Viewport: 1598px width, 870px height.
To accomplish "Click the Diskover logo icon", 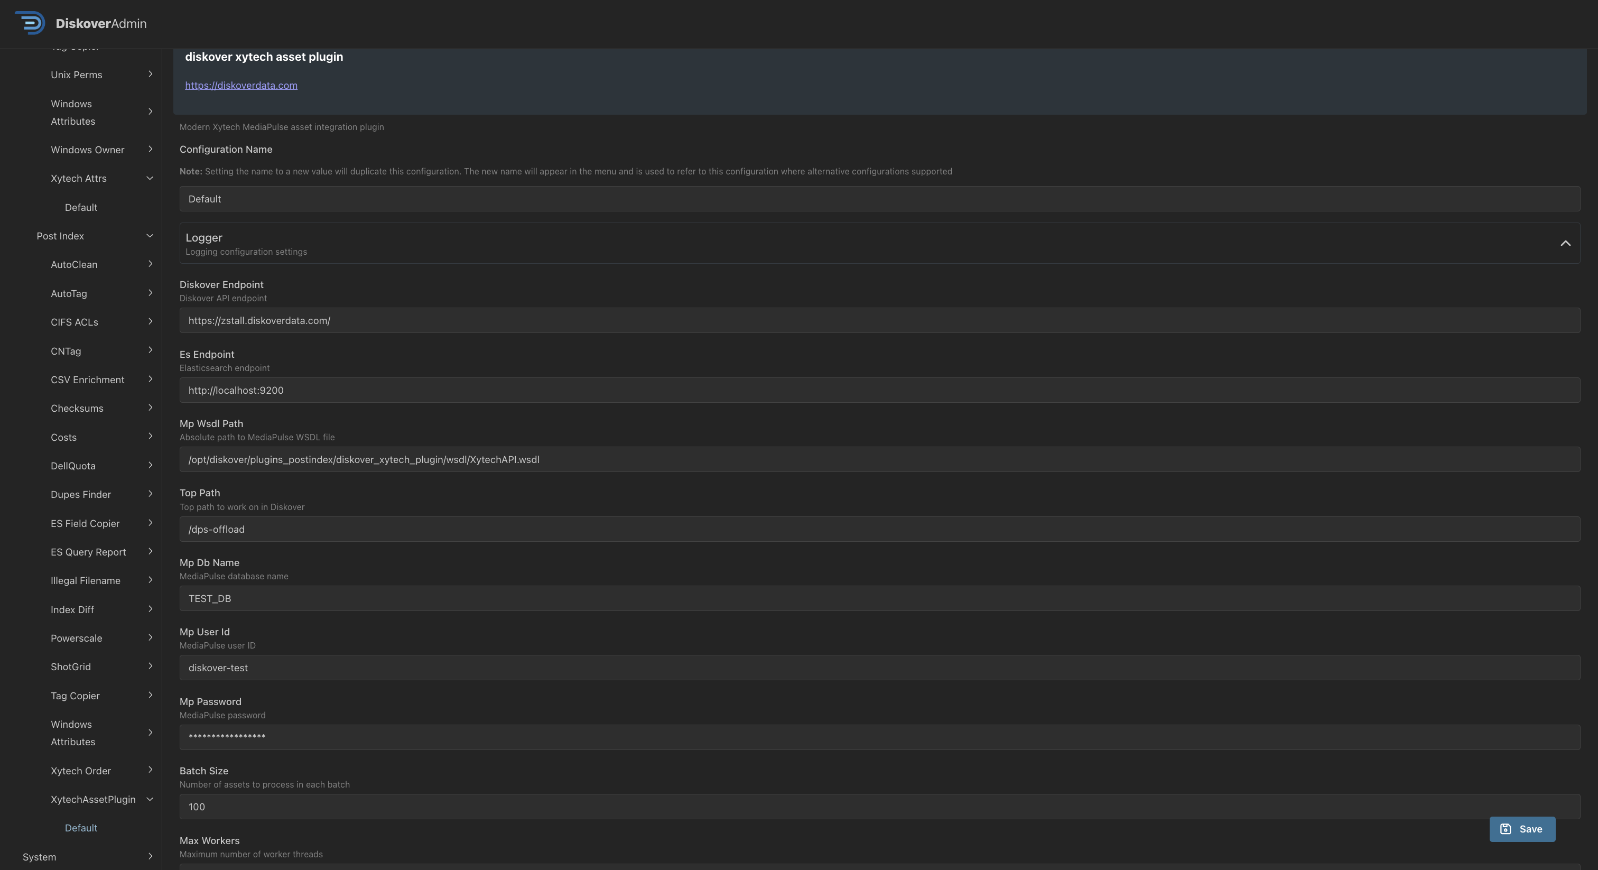I will (30, 23).
